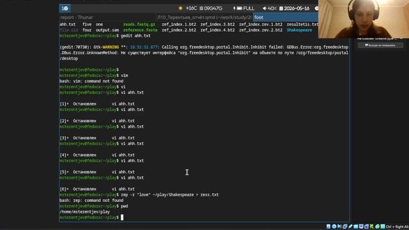This screenshot has height=230, width=409.
Task: Click the pwd command text
Action: click(x=125, y=206)
